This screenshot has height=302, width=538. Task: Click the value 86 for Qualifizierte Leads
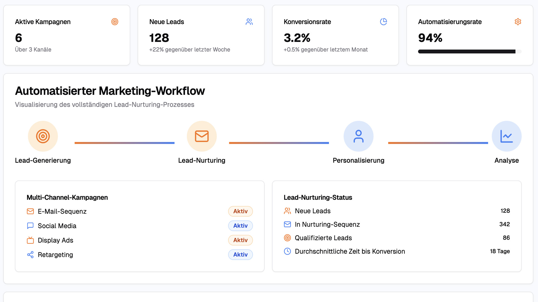[506, 238]
